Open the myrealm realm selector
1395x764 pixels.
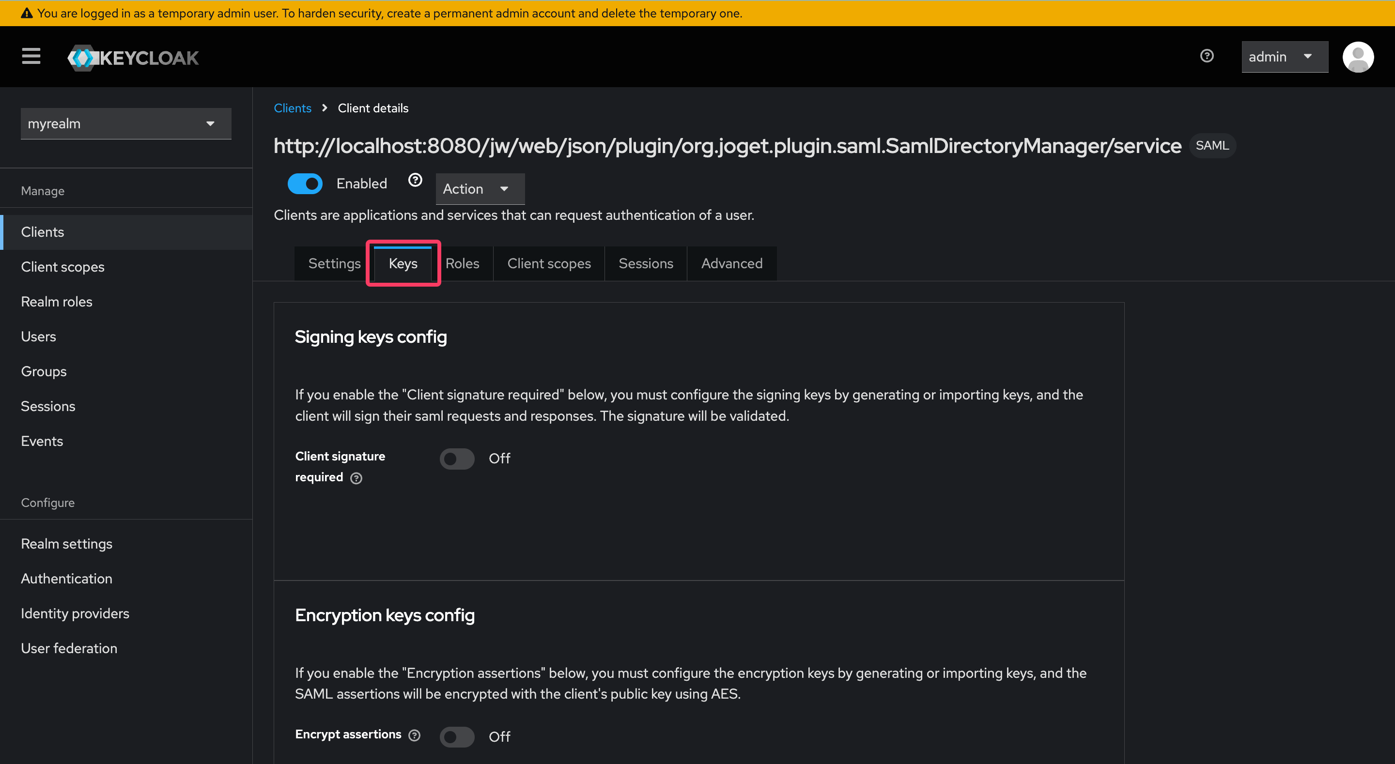[x=125, y=123]
